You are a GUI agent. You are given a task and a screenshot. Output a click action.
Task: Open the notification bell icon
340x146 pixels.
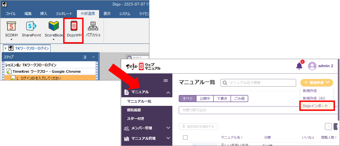(x=300, y=65)
